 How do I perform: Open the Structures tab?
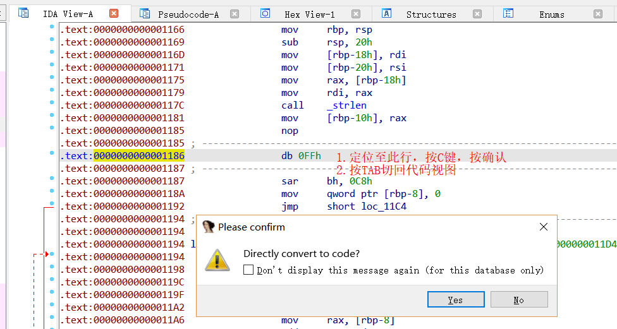point(431,14)
